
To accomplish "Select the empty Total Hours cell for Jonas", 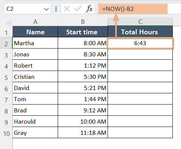I will click(140, 54).
